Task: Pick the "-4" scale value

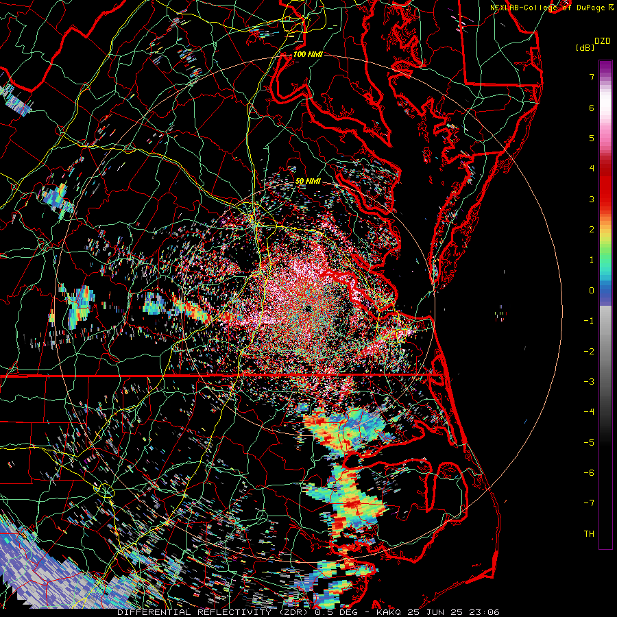Action: tap(589, 412)
